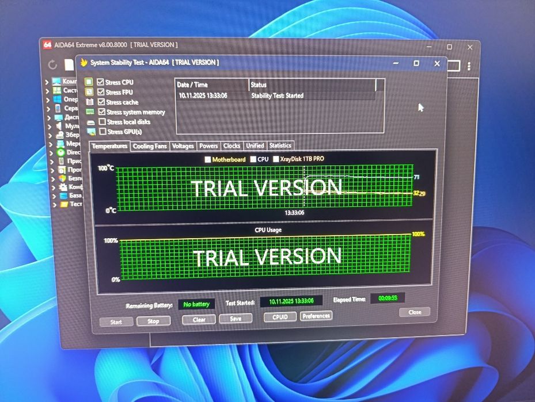Click the yellow folder icon of Тест item
Image resolution: width=535 pixels, height=402 pixels.
click(x=64, y=204)
